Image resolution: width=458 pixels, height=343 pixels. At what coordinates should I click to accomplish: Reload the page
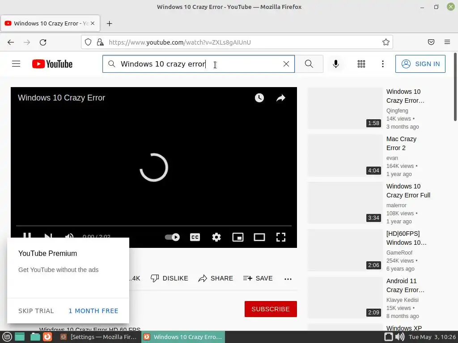pos(43,42)
